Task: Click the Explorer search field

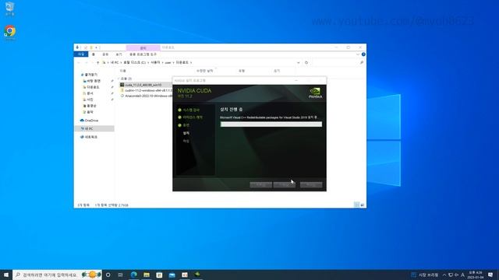Action: click(338, 63)
